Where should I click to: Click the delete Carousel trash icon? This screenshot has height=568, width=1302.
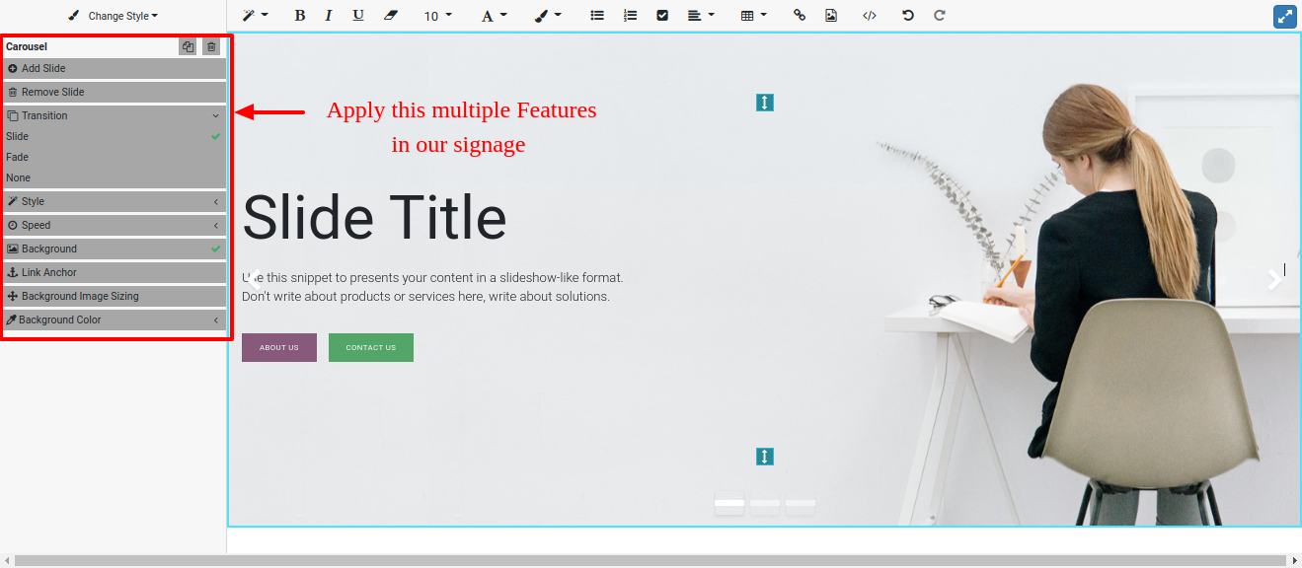[x=211, y=45]
